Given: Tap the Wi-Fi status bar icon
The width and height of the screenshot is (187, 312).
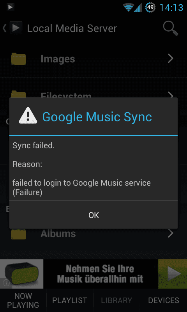Looking at the screenshot, I should 129,7.
